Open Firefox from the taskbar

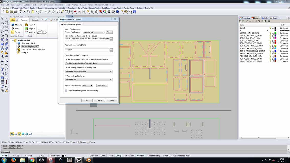pos(13,160)
